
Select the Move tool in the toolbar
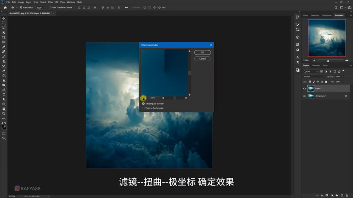coord(4,18)
